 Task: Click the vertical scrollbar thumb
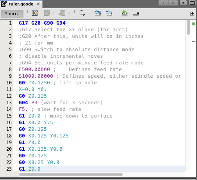pos(188,27)
